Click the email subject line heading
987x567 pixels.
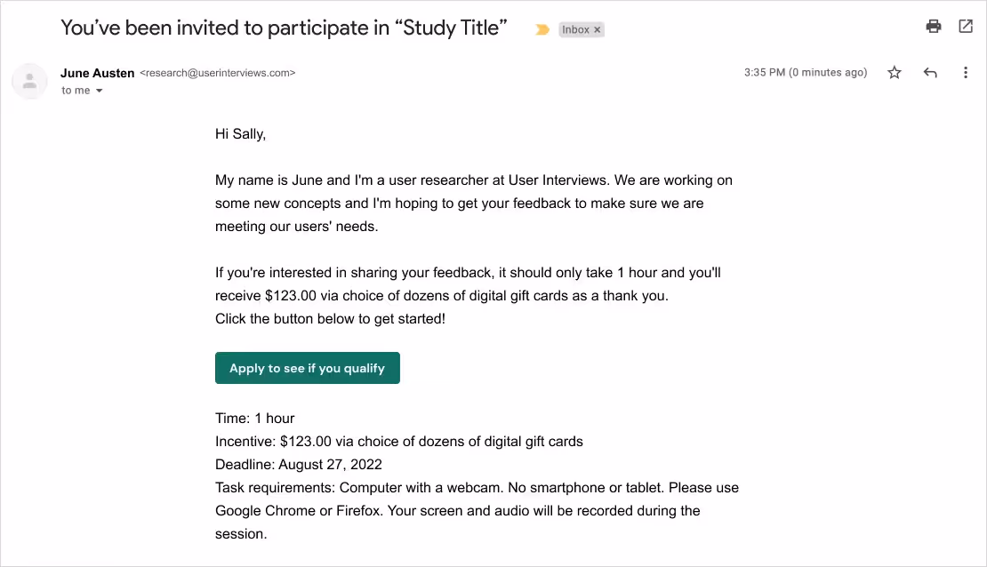[x=284, y=28]
